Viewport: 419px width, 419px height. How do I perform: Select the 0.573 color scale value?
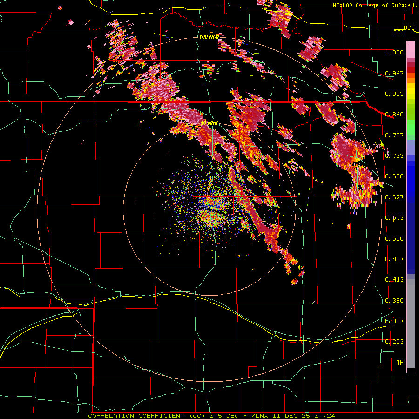click(394, 217)
